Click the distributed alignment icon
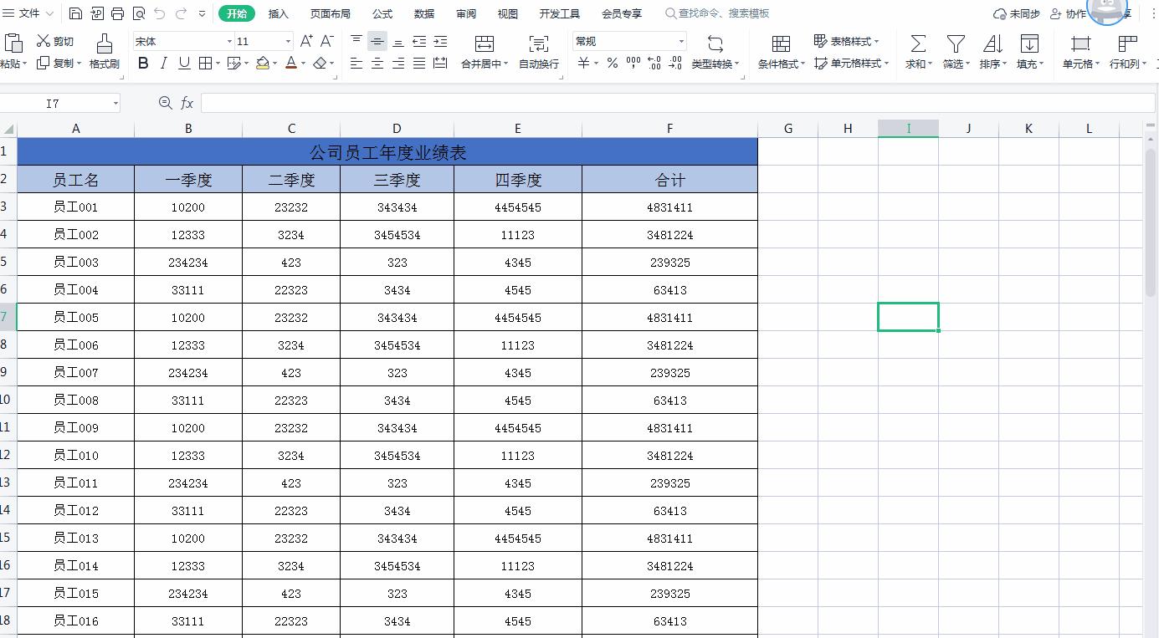Screen dimensions: 1159x638 440,63
